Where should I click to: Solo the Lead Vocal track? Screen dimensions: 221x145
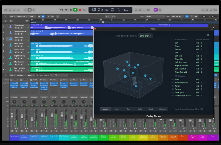click(18, 46)
